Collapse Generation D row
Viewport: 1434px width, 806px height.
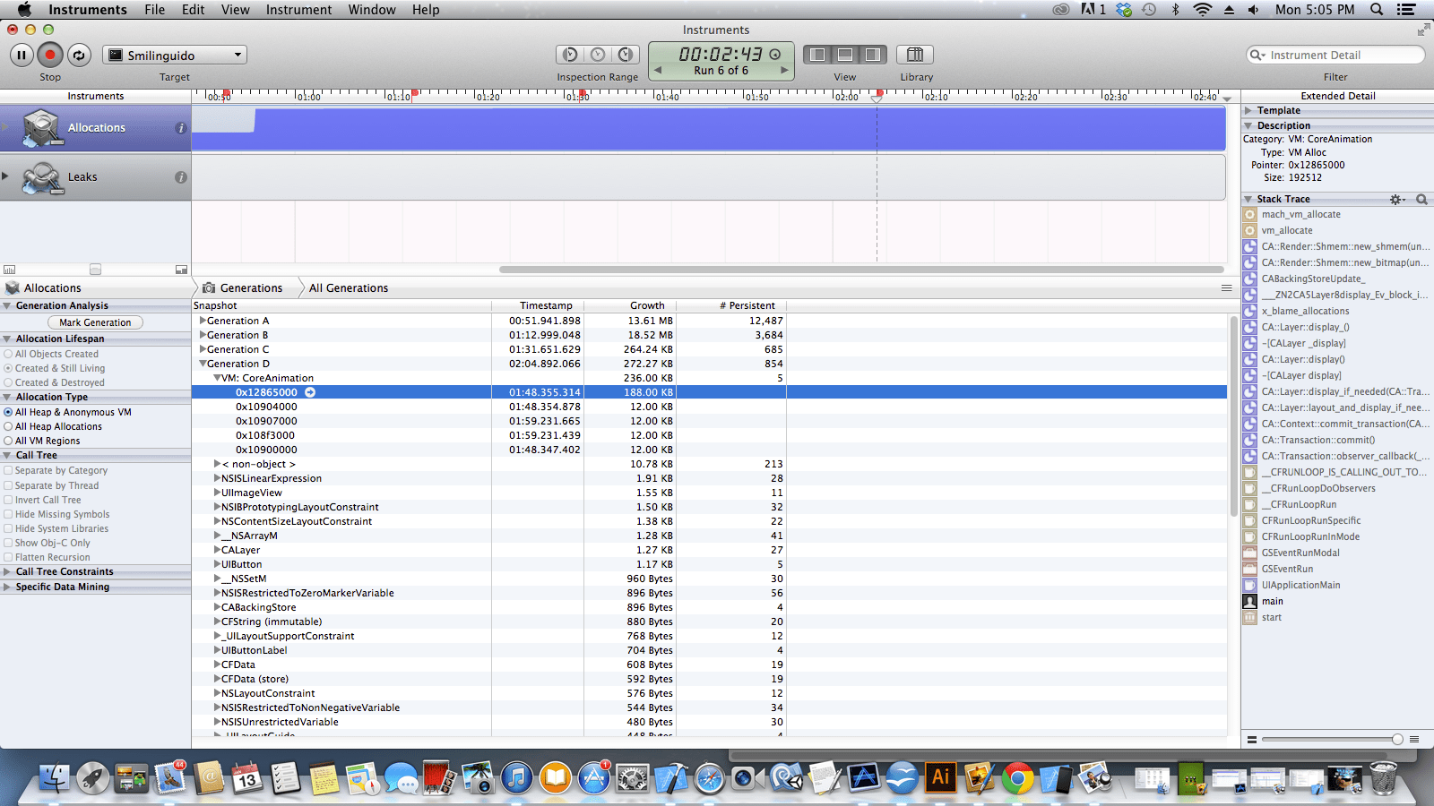(x=203, y=364)
